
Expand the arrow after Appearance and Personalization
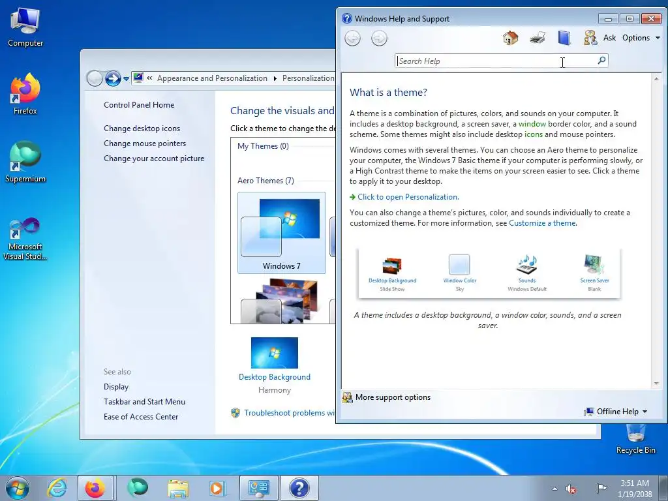pyautogui.click(x=275, y=78)
